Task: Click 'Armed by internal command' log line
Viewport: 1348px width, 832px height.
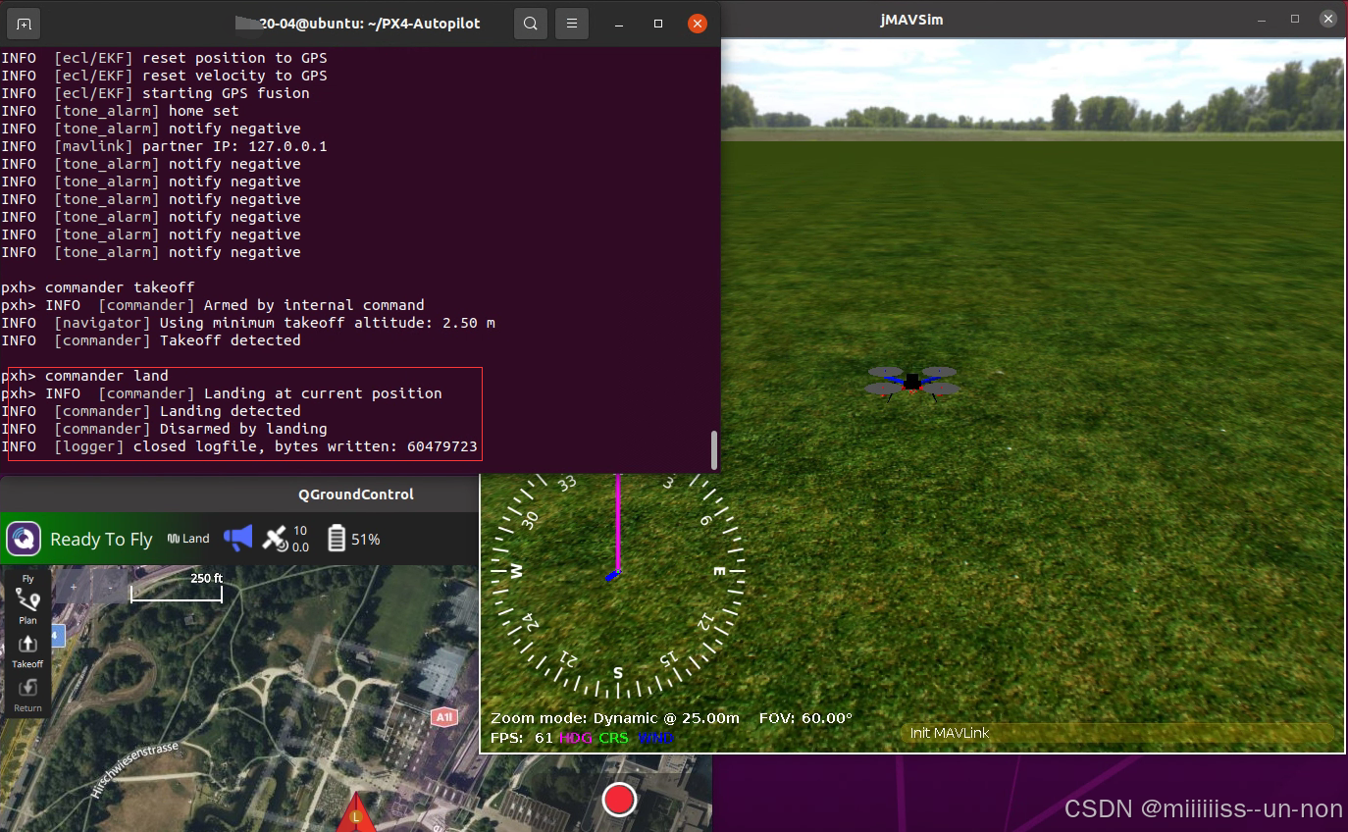Action: (213, 305)
